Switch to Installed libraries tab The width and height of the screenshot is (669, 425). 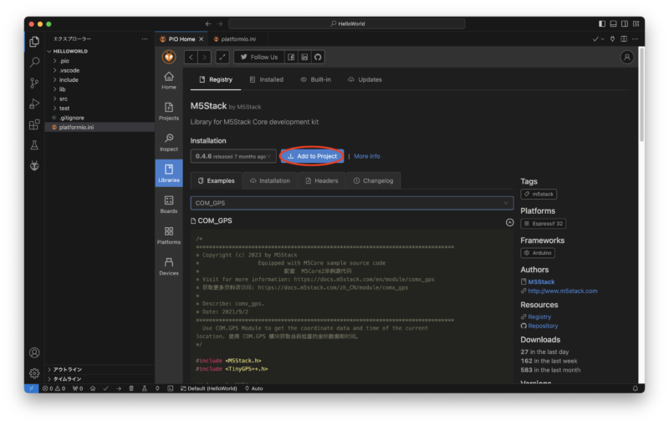pos(267,79)
